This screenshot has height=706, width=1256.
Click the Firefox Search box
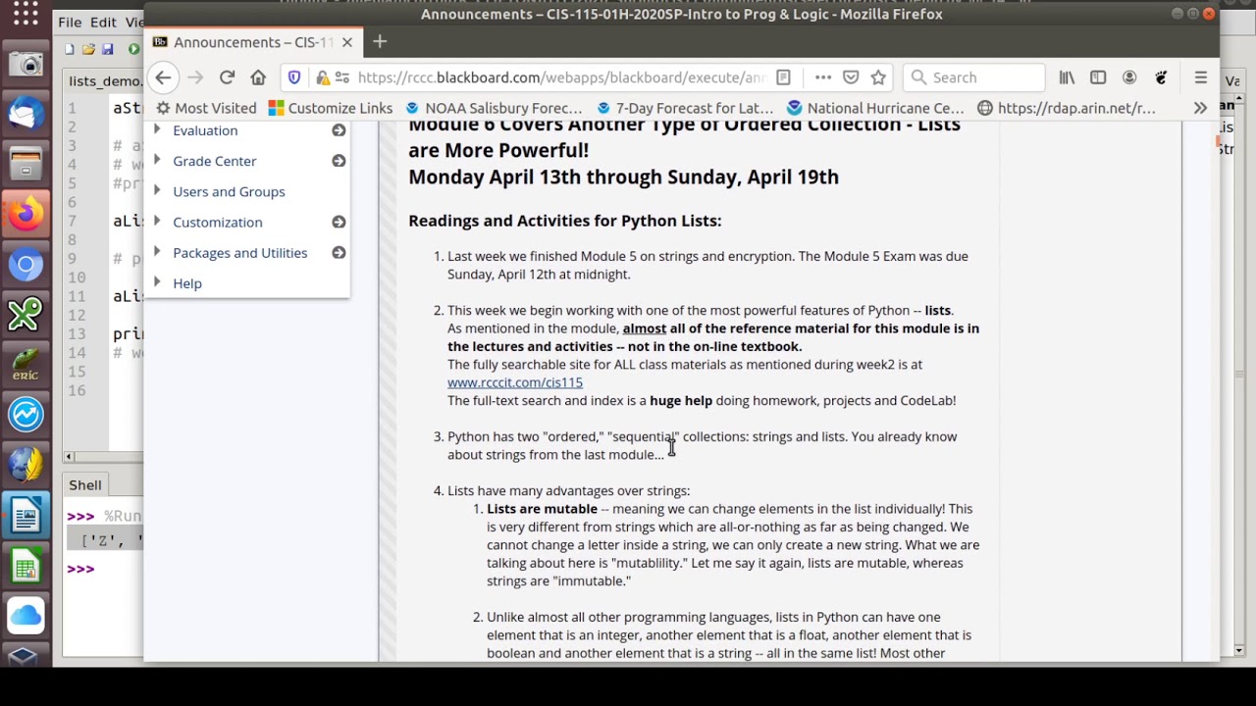tap(973, 77)
